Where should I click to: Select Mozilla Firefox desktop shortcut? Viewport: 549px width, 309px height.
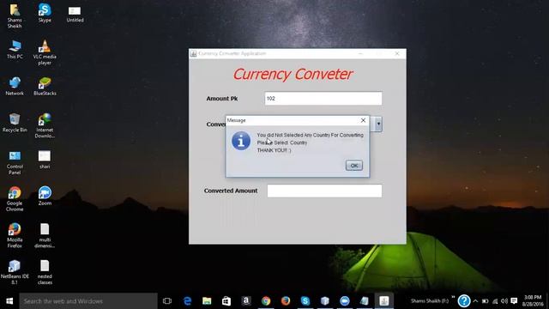(15, 235)
